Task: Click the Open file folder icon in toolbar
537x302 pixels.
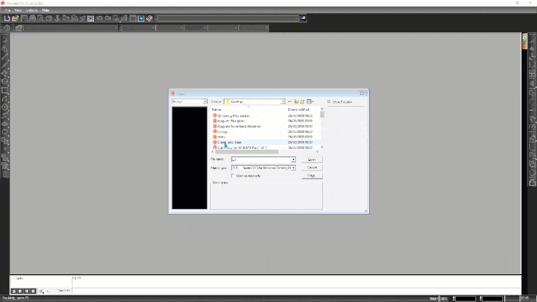Action: point(15,19)
